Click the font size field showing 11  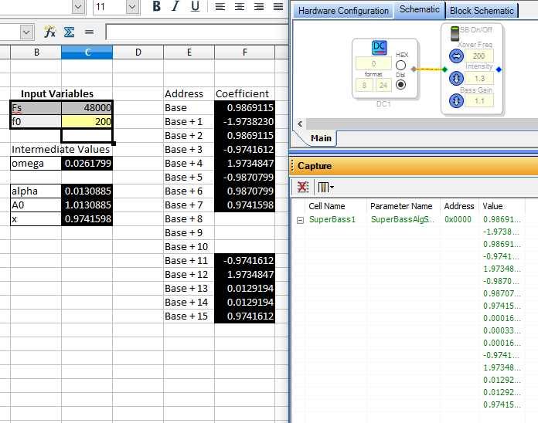click(x=110, y=6)
